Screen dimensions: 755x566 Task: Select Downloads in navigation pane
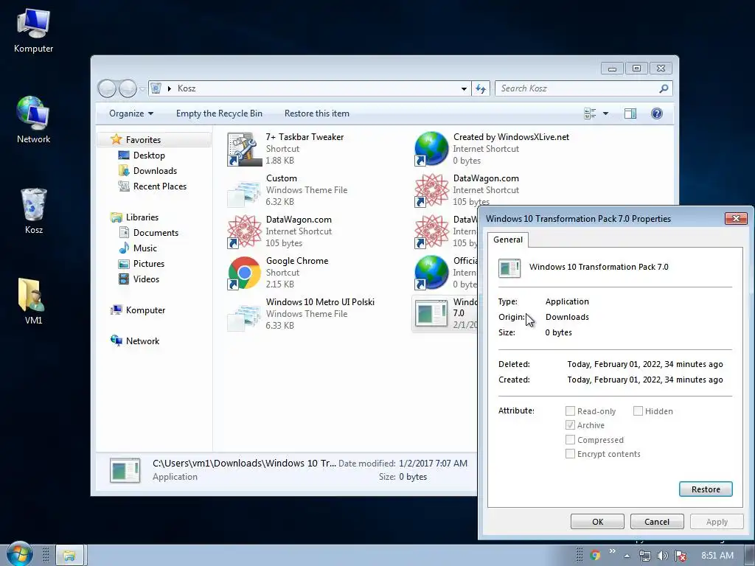pyautogui.click(x=155, y=171)
